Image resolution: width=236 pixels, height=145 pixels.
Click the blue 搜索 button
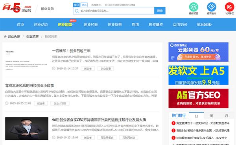pyautogui.click(x=160, y=11)
